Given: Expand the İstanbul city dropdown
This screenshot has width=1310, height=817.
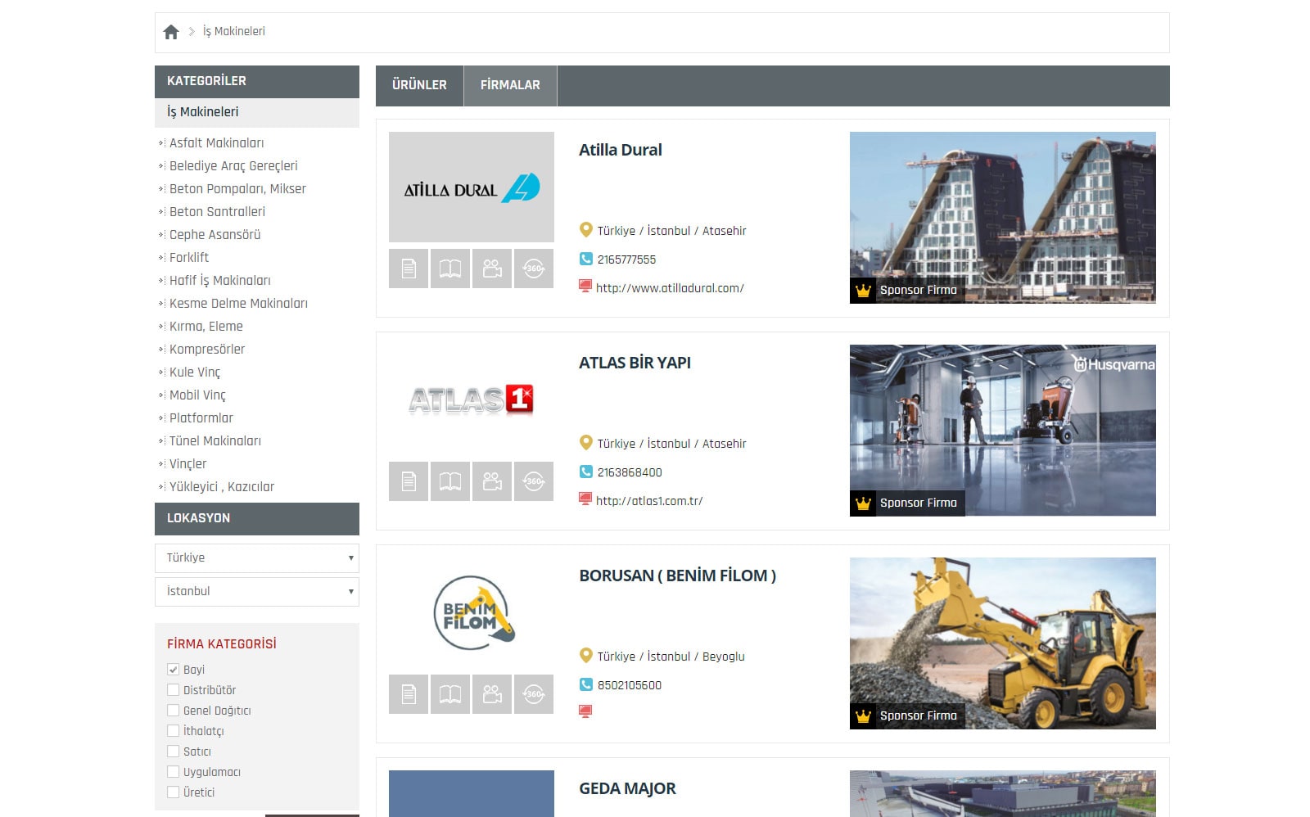Looking at the screenshot, I should pyautogui.click(x=256, y=592).
